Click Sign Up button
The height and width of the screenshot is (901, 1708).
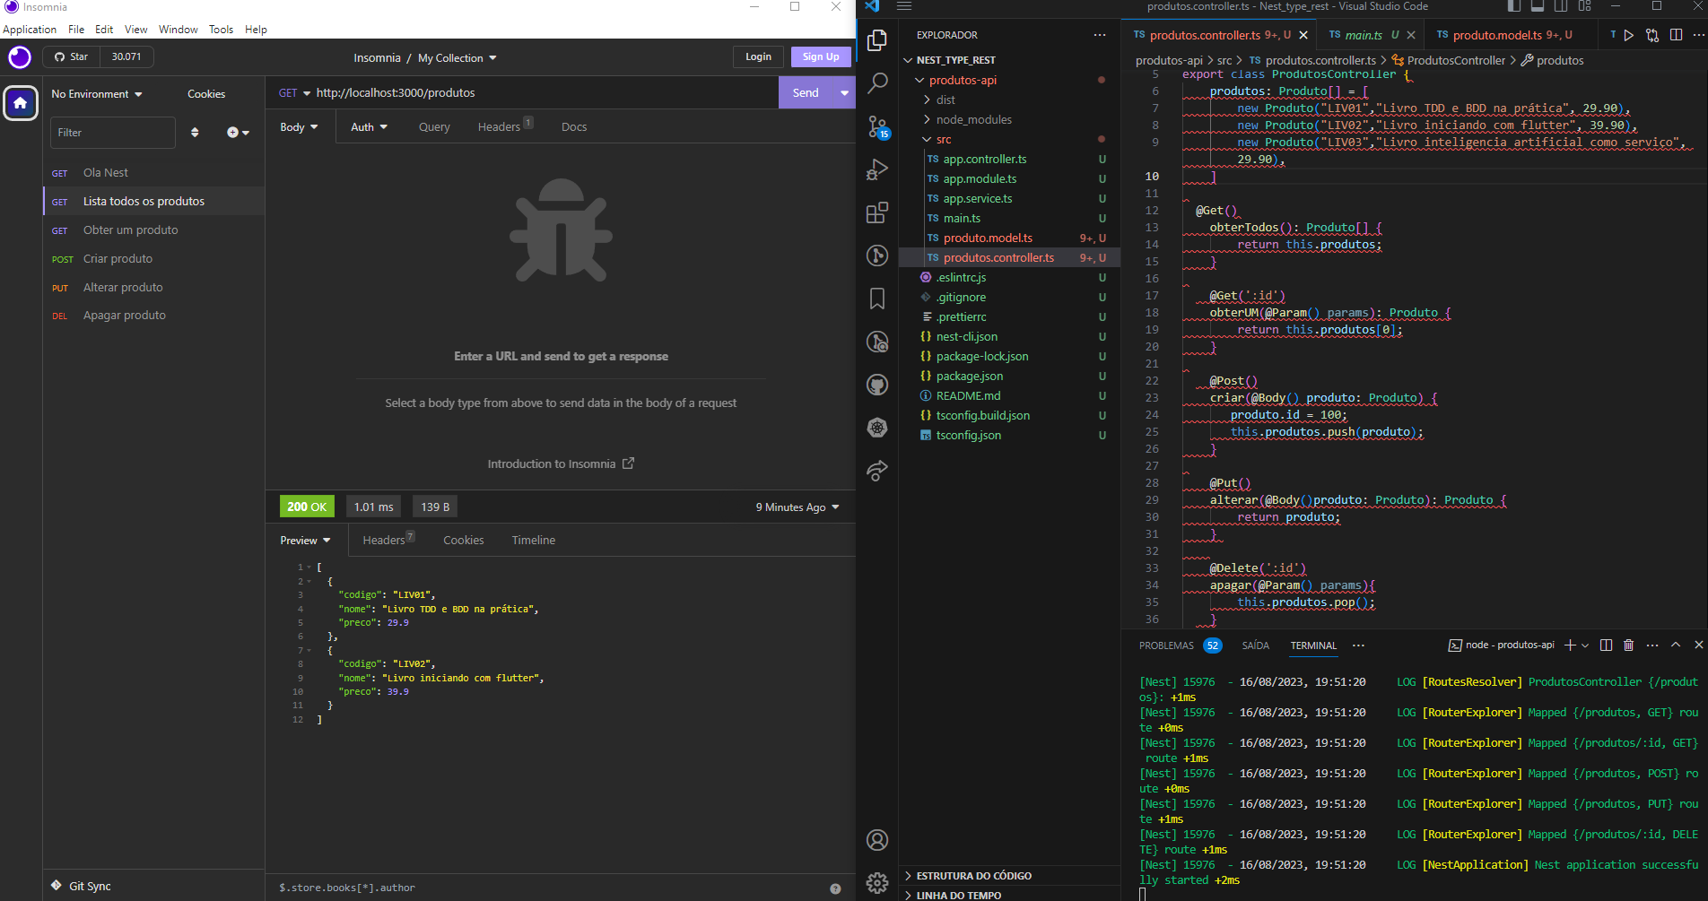[821, 56]
